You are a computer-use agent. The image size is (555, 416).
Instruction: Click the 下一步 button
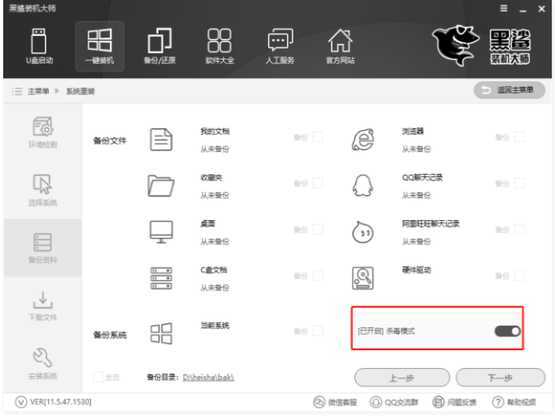(x=499, y=377)
